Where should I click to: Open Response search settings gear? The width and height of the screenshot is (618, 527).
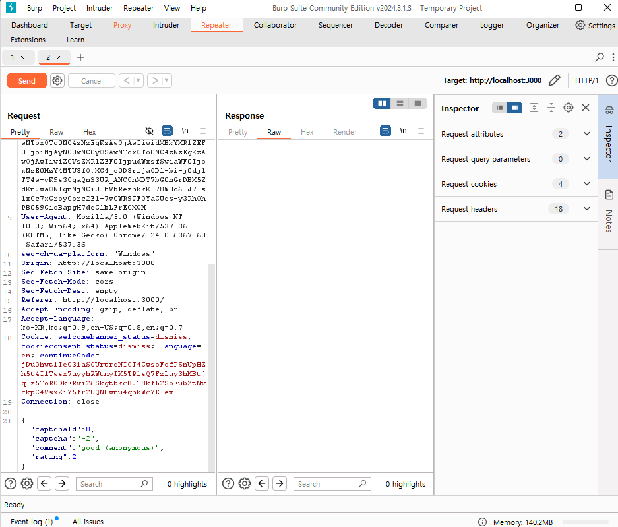point(244,483)
